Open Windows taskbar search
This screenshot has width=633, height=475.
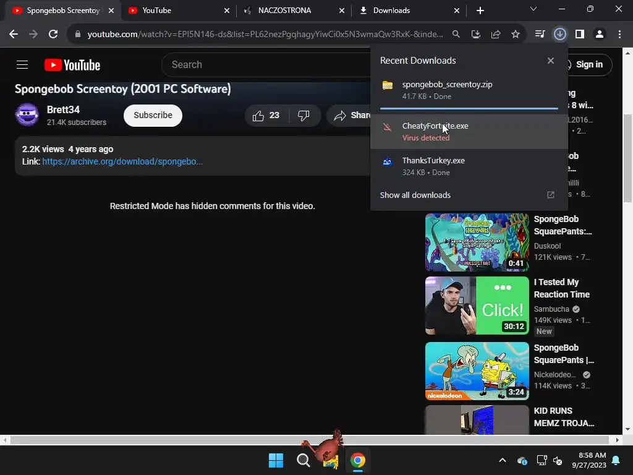[303, 460]
